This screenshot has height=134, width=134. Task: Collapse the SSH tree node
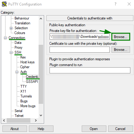pyautogui.click(x=11, y=53)
